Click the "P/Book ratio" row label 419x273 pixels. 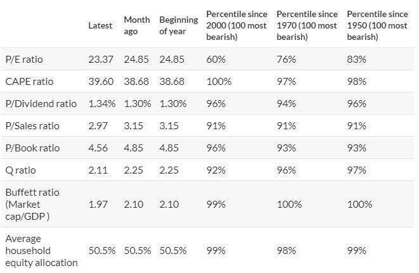(32, 148)
